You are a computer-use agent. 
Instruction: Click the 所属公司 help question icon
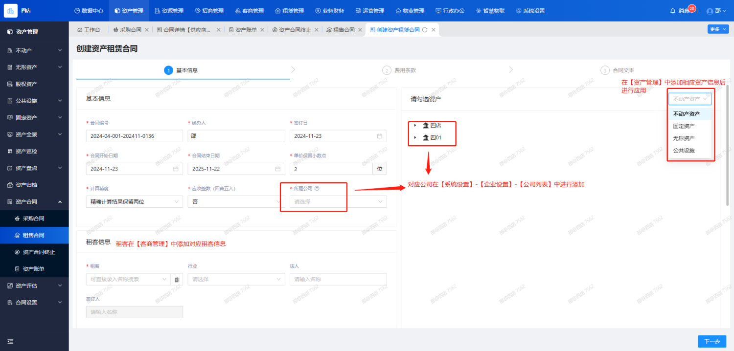[317, 188]
